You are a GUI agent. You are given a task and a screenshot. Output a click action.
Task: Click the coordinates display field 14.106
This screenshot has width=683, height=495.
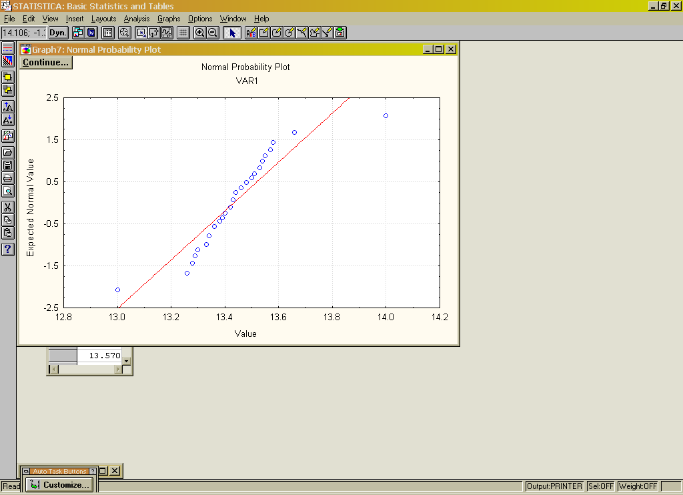click(23, 33)
